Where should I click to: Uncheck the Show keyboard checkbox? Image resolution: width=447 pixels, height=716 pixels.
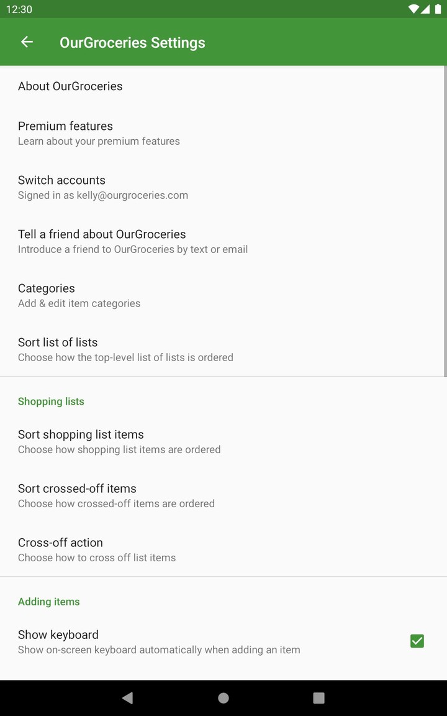point(417,641)
